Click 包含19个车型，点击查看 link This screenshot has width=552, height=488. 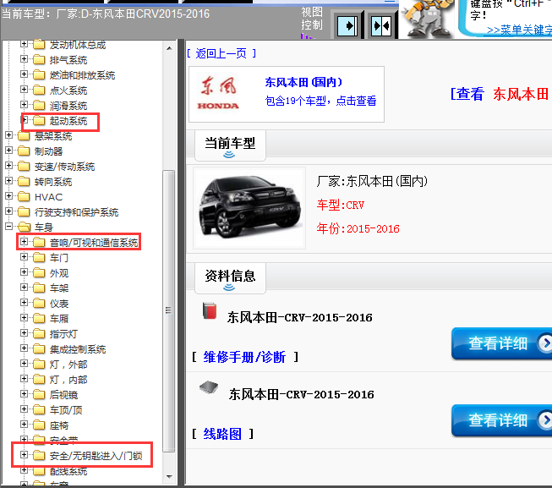[x=320, y=101]
